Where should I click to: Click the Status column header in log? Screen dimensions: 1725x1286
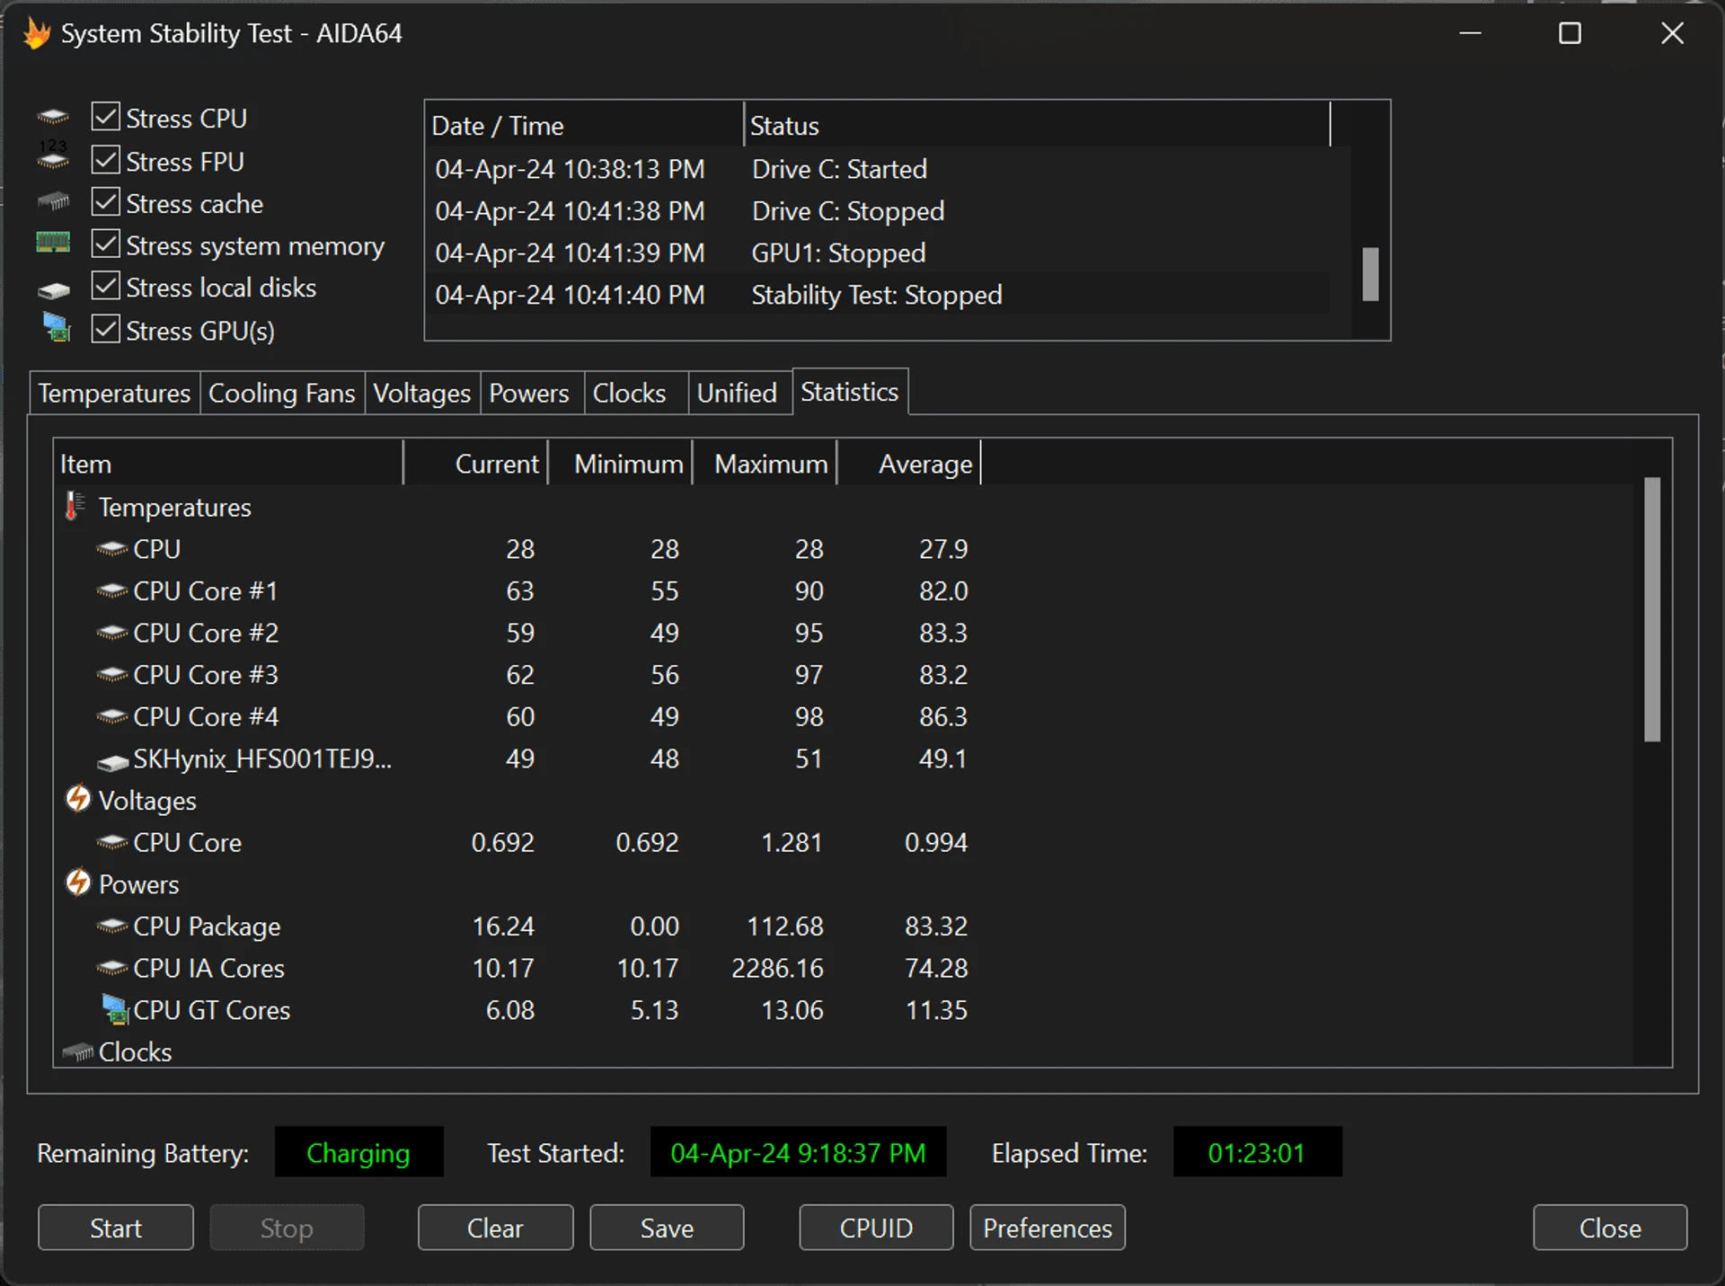(x=1037, y=125)
